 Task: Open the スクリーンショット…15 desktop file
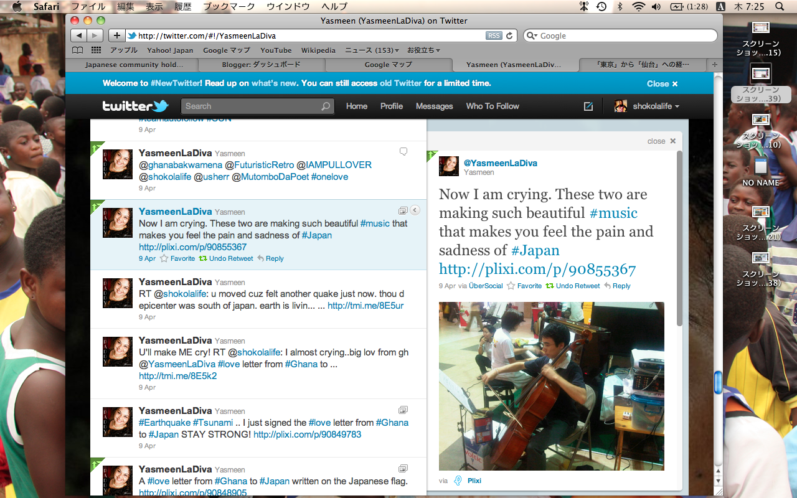760,39
